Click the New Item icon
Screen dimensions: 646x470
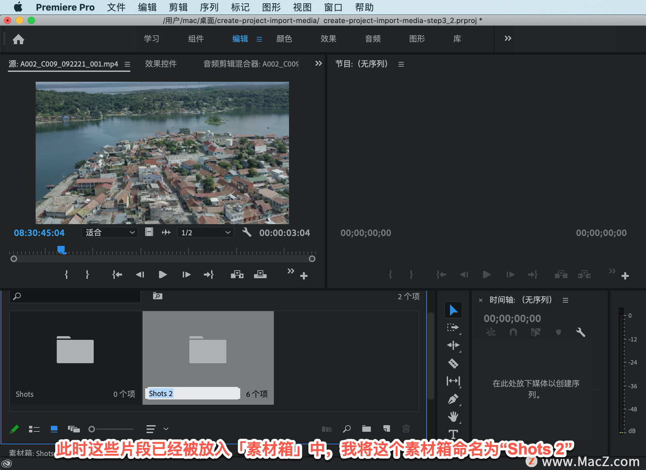[387, 429]
